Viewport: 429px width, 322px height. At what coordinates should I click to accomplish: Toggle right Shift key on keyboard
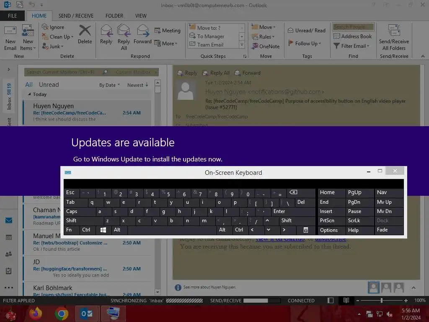click(297, 221)
